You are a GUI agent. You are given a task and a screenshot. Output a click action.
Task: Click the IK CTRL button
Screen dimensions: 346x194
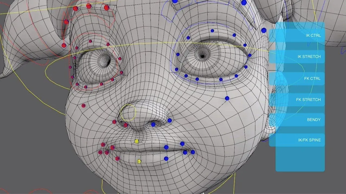(x=297, y=35)
